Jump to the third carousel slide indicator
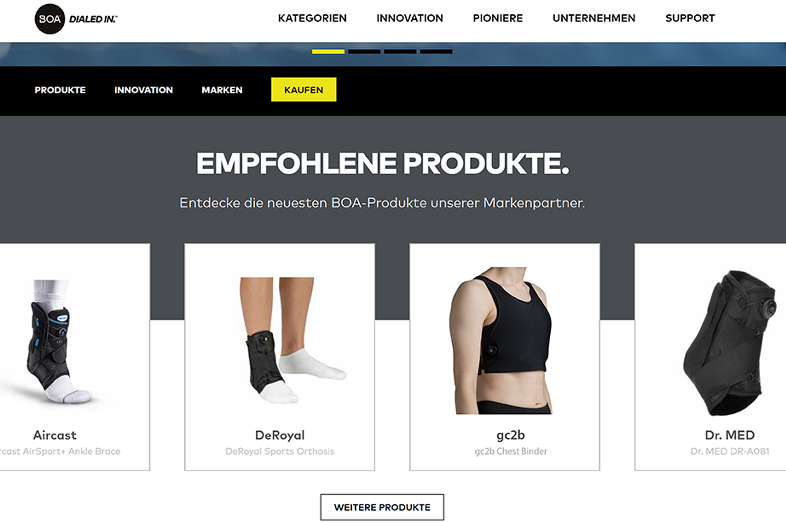786x523 pixels. (400, 51)
